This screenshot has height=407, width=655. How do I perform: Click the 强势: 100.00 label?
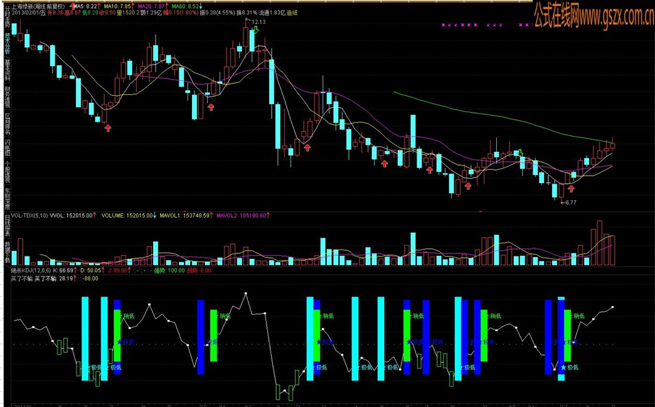point(169,270)
